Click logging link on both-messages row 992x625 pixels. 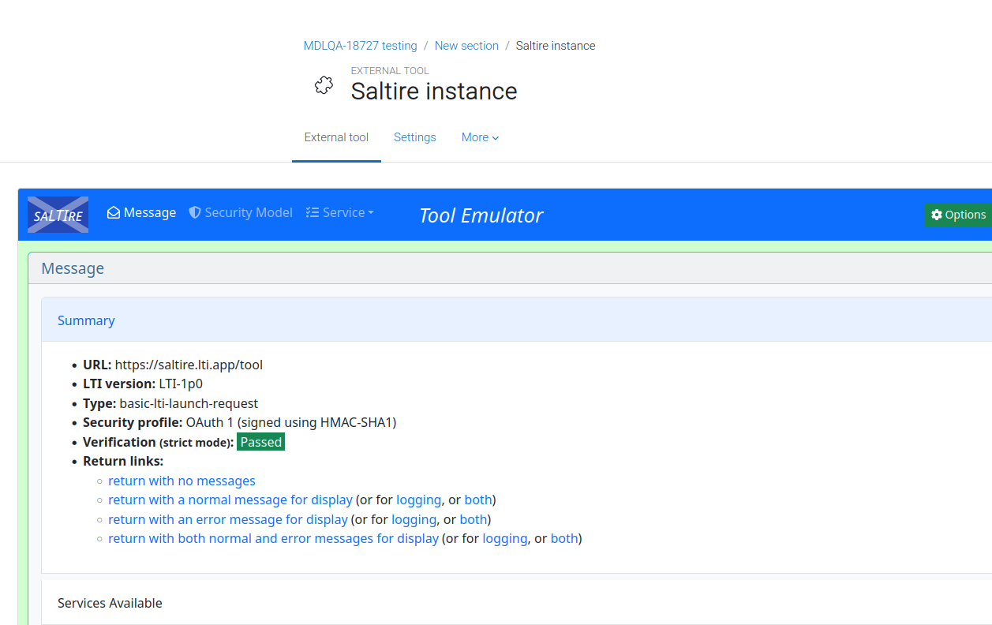(505, 538)
